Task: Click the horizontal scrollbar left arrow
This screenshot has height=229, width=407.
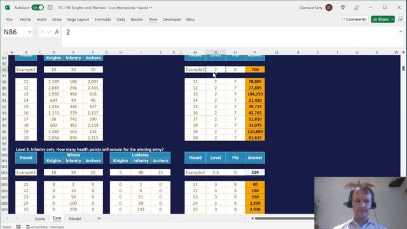Action: point(252,219)
